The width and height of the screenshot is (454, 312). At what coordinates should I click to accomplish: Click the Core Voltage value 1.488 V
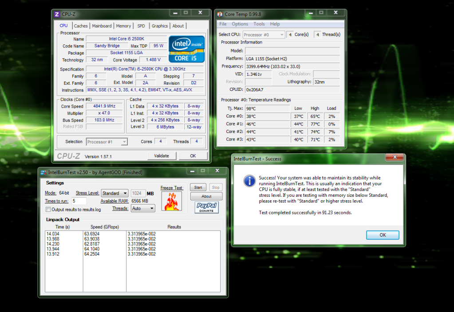[x=153, y=59]
